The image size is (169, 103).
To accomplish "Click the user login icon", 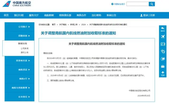I will (141, 15).
